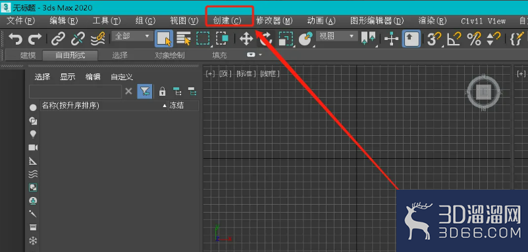Switch to the 选择 ribbon tab

pos(120,55)
